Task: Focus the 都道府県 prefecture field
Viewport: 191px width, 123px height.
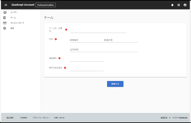Action: coord(121,40)
